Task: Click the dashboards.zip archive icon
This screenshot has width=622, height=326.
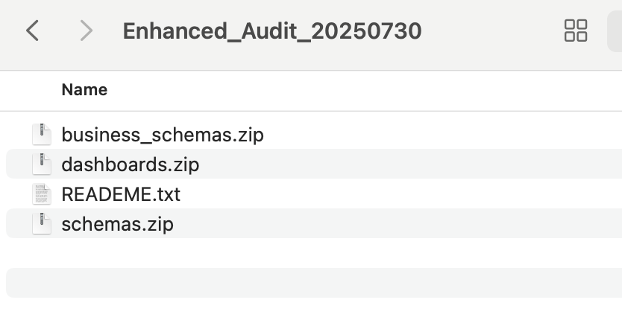Action: 42,164
